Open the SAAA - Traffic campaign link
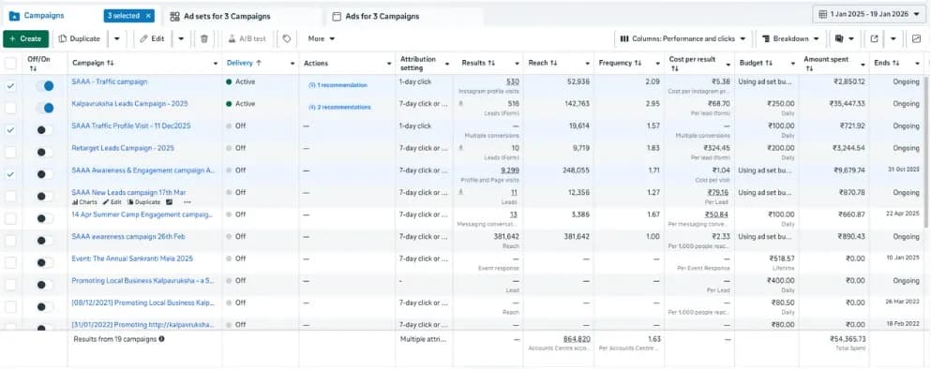 [x=110, y=81]
